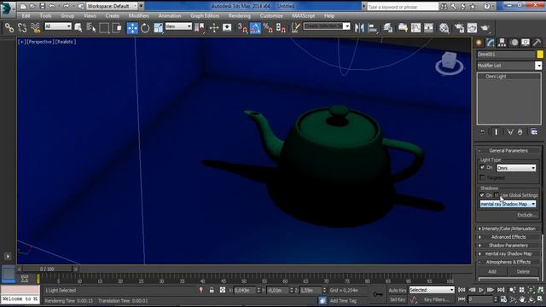
Task: Open the Graph Editors menu
Action: (x=205, y=16)
